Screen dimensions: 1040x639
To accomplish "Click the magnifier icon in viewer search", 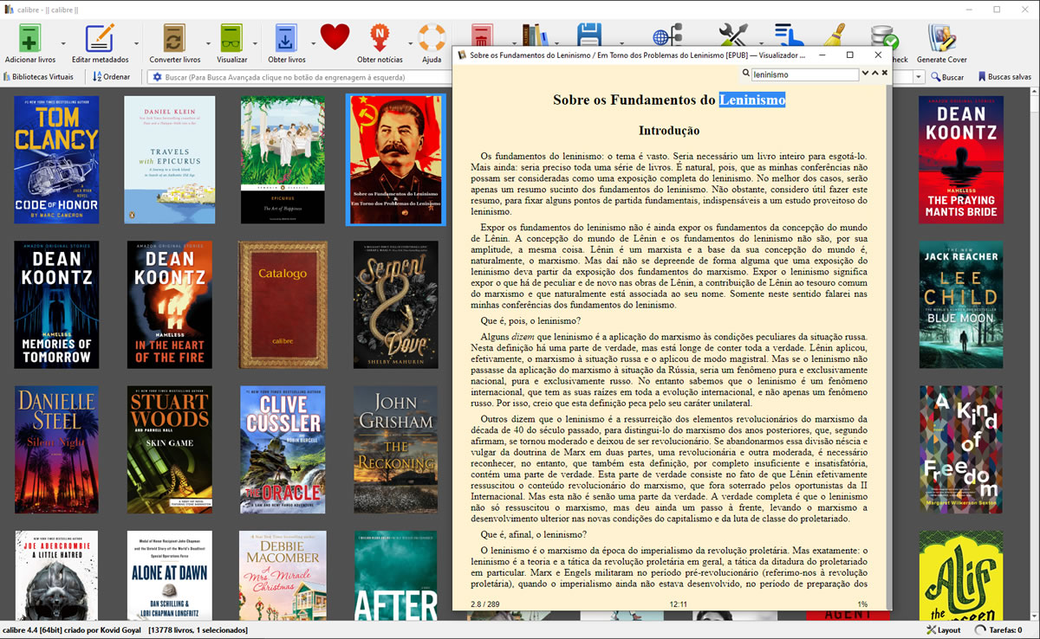I will [745, 74].
